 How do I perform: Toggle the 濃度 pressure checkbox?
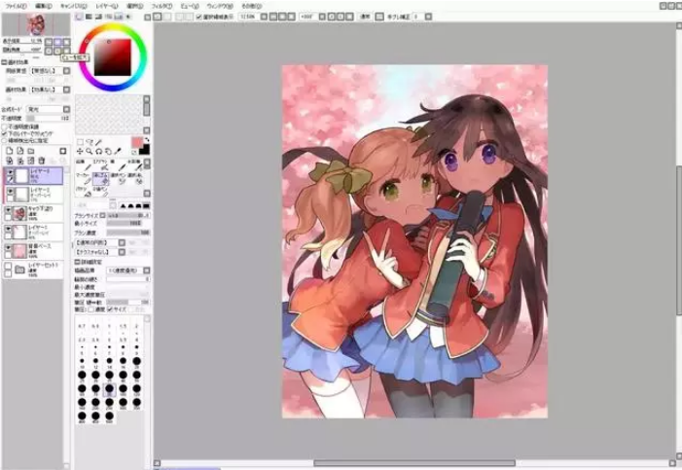(x=90, y=309)
